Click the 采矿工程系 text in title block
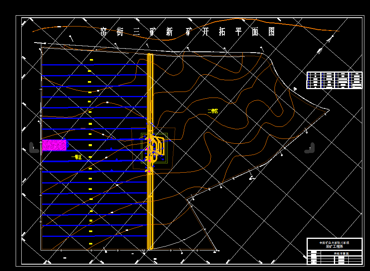The image size is (370, 271). click(334, 247)
